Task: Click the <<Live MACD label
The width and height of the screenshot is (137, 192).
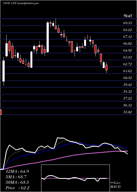Action: (115, 185)
